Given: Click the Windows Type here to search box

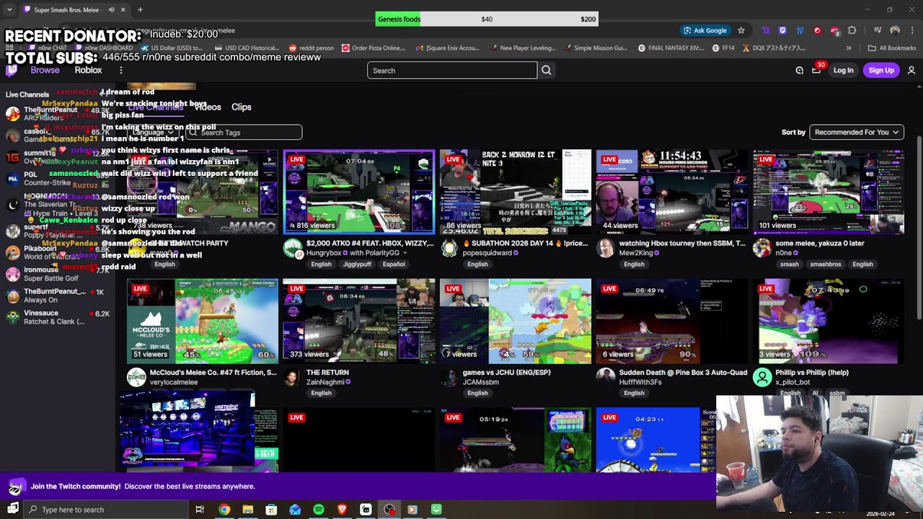Looking at the screenshot, I should (x=105, y=510).
